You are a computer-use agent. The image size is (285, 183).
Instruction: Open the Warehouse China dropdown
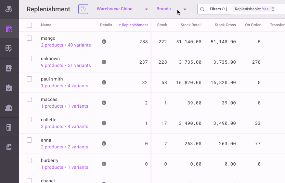click(x=122, y=9)
